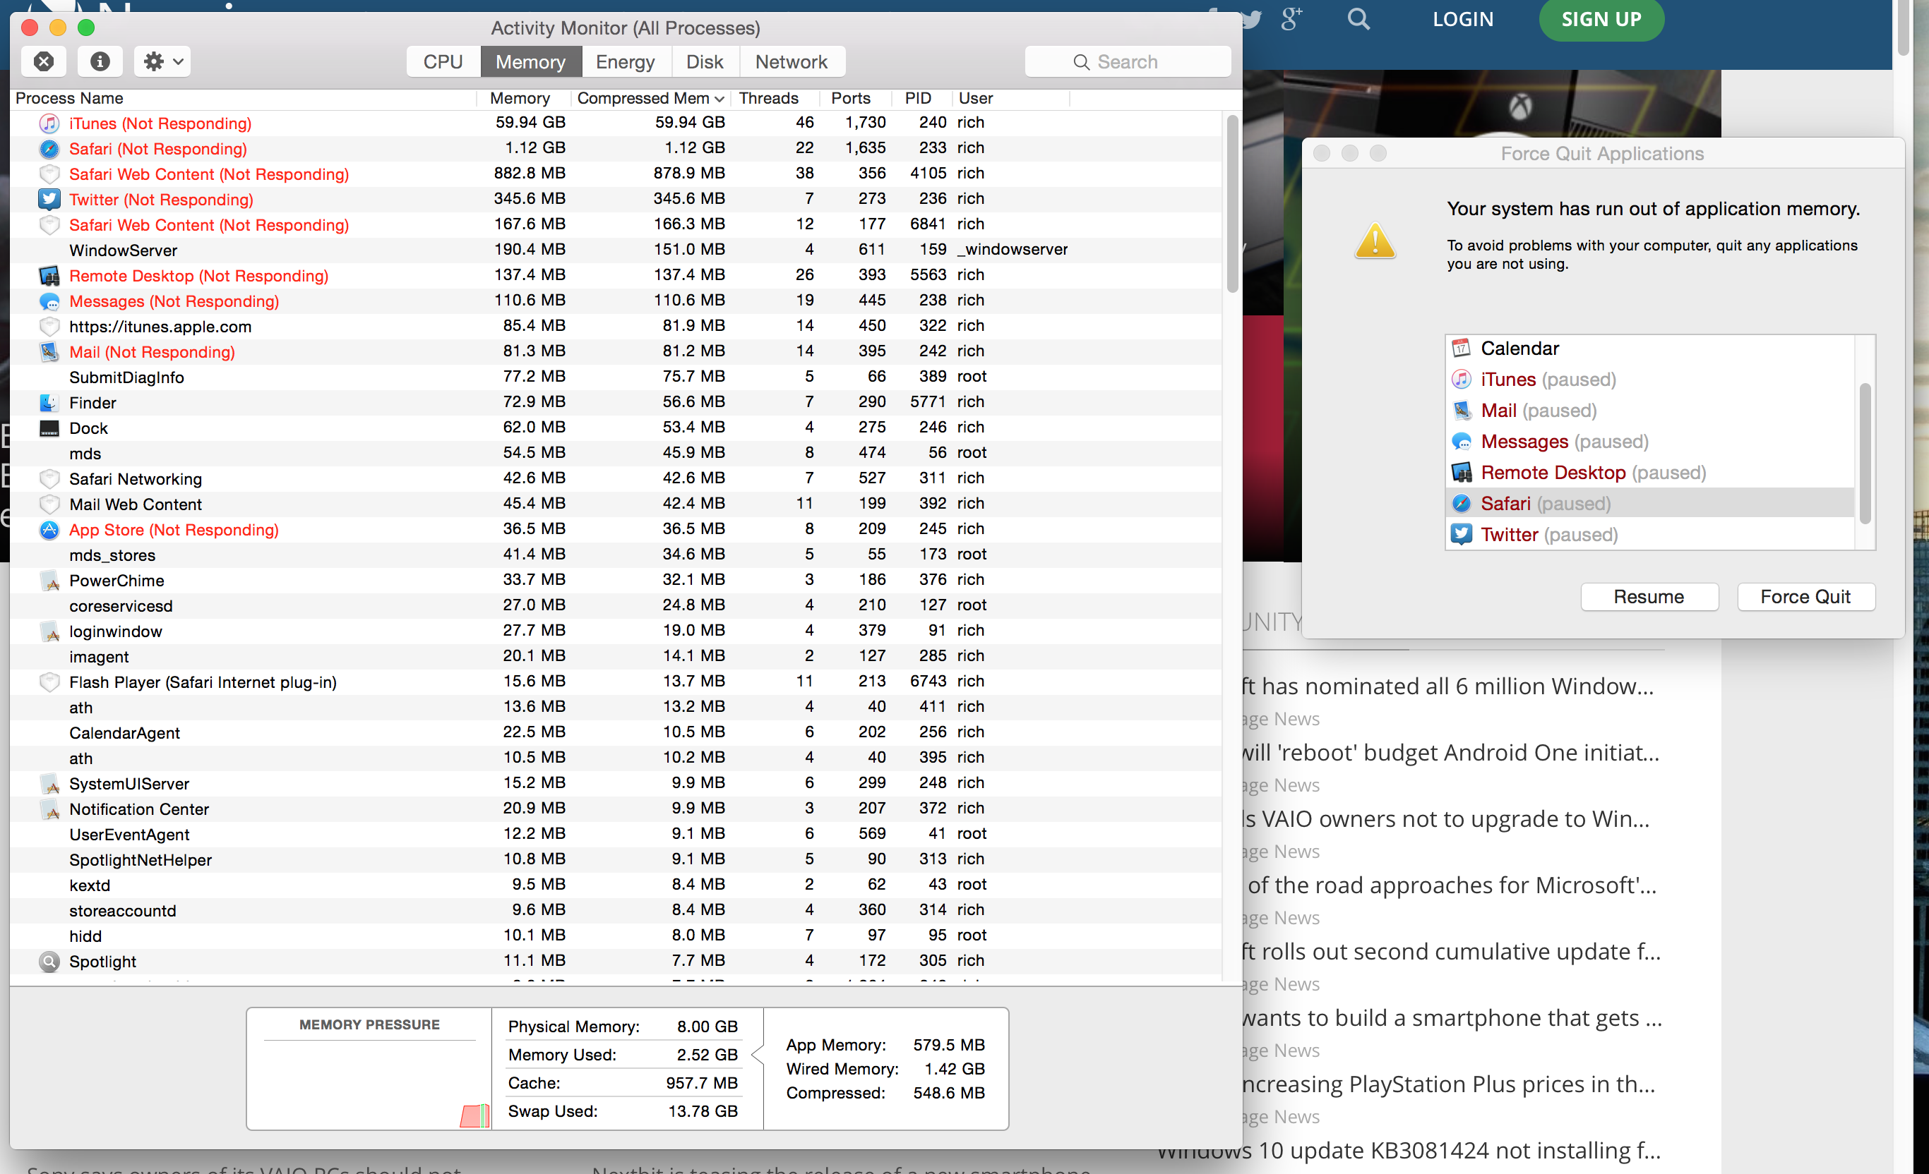Select the CalendarAgent process row
The width and height of the screenshot is (1929, 1174).
click(615, 732)
